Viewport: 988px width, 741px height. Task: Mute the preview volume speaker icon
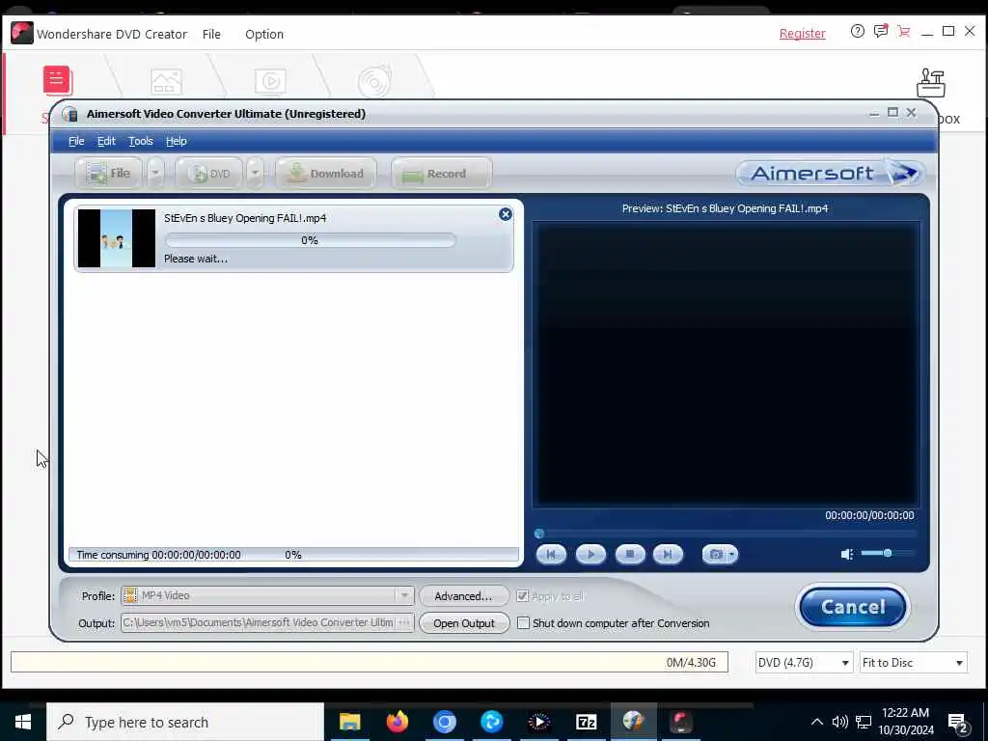pos(847,554)
